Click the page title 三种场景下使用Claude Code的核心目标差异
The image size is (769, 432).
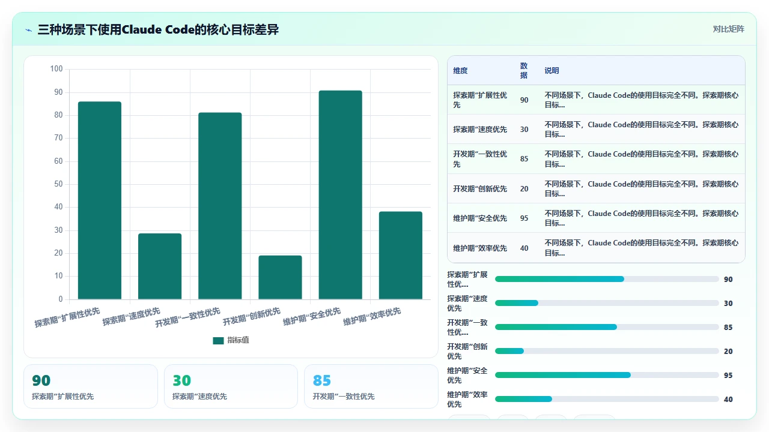(158, 29)
